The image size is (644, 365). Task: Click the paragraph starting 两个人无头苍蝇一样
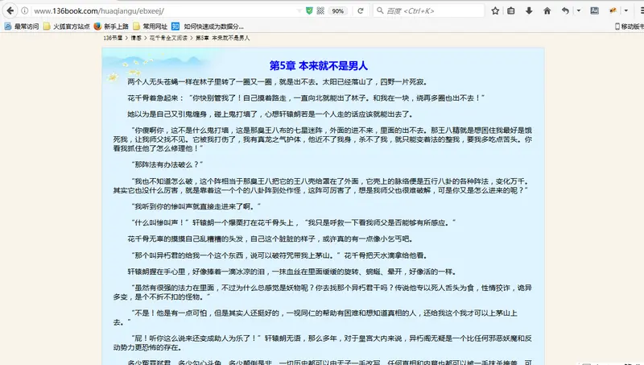[277, 82]
